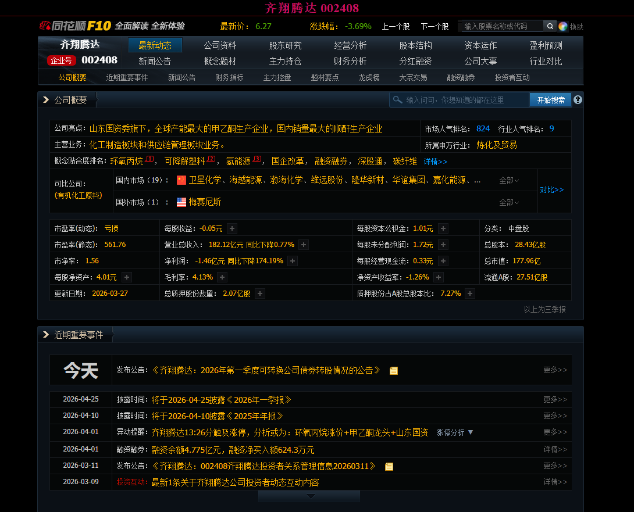Screen dimensions: 634x512
Task: Switch to the 主力控盘 sub-tab
Action: (x=277, y=77)
